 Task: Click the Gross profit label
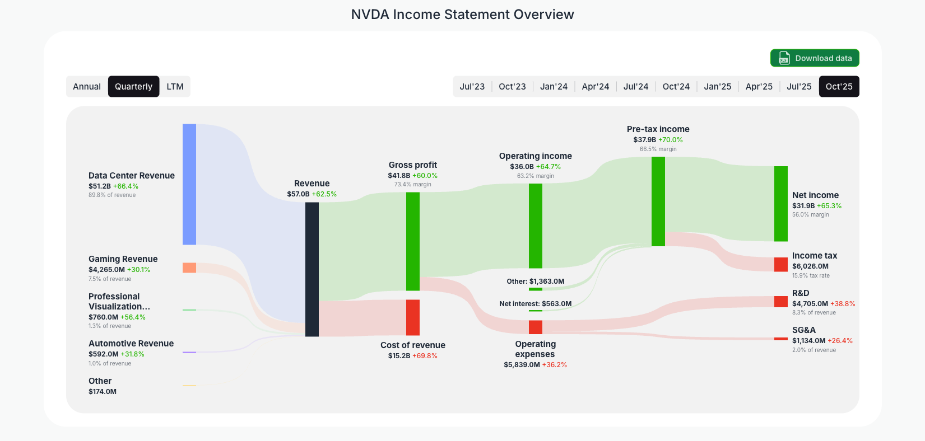(x=413, y=165)
